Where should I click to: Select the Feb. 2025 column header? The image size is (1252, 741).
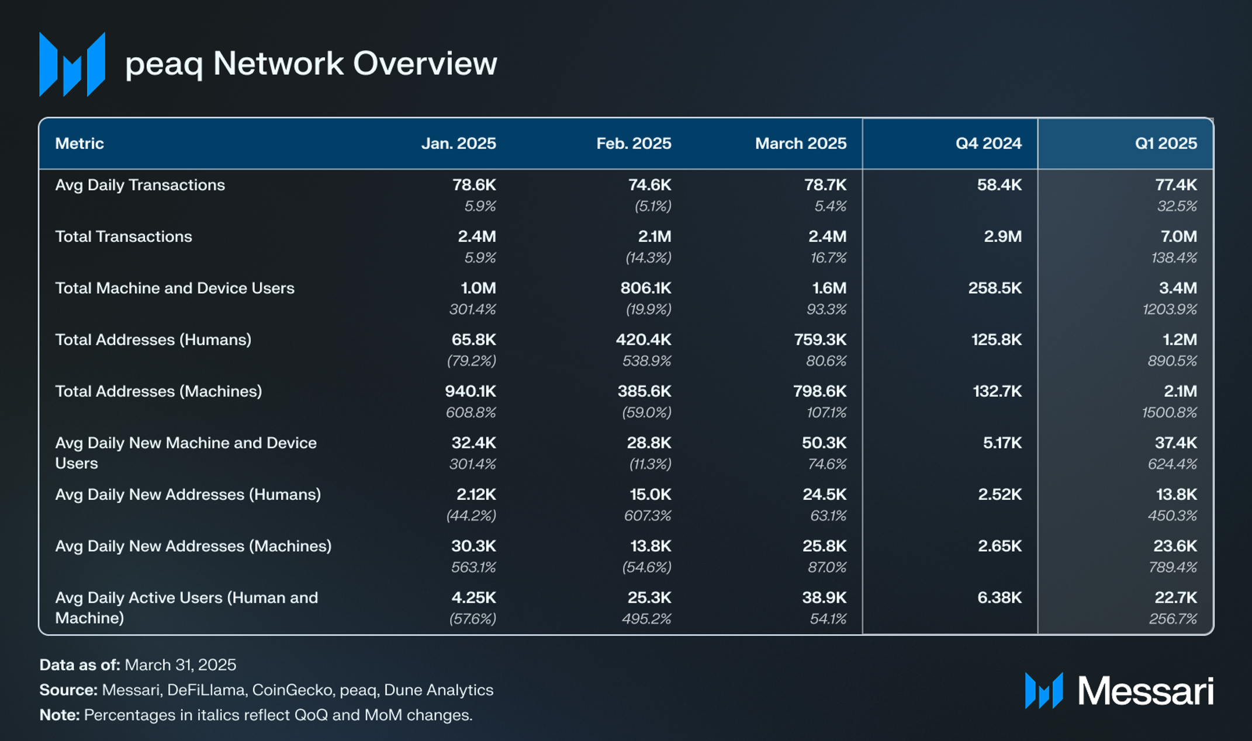click(634, 144)
